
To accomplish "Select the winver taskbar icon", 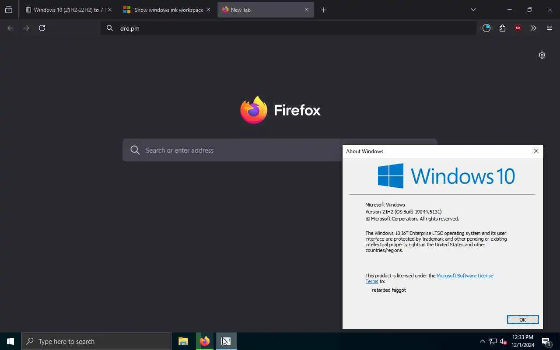I will 226,341.
